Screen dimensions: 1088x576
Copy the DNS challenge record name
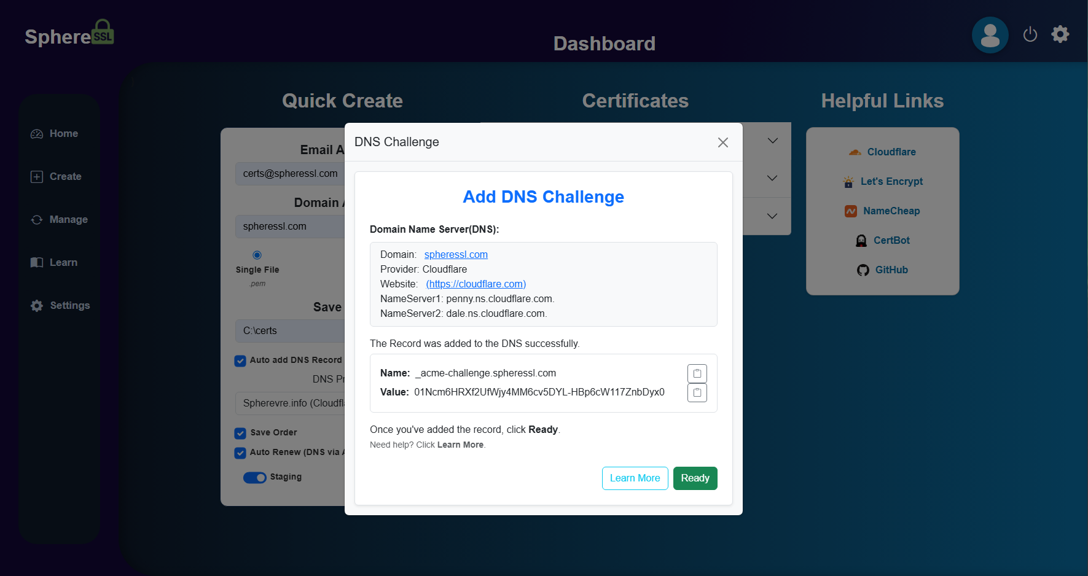tap(697, 373)
